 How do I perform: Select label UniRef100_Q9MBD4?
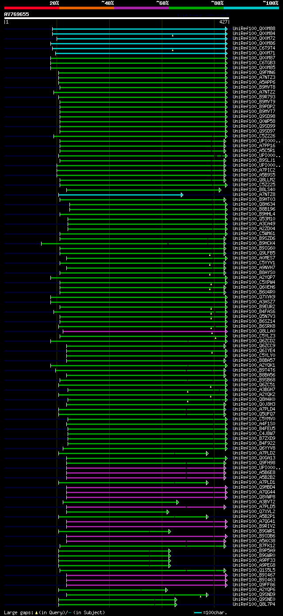(254, 487)
